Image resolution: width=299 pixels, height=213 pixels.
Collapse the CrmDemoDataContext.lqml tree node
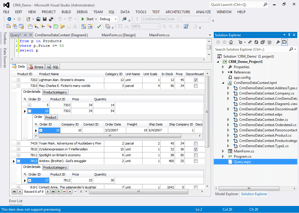pyautogui.click(x=223, y=83)
